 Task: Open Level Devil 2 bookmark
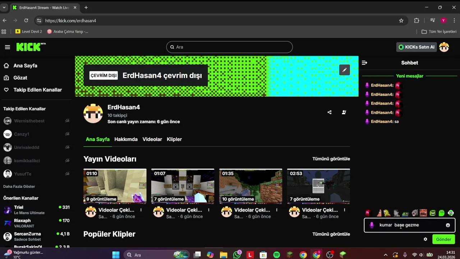click(x=29, y=32)
